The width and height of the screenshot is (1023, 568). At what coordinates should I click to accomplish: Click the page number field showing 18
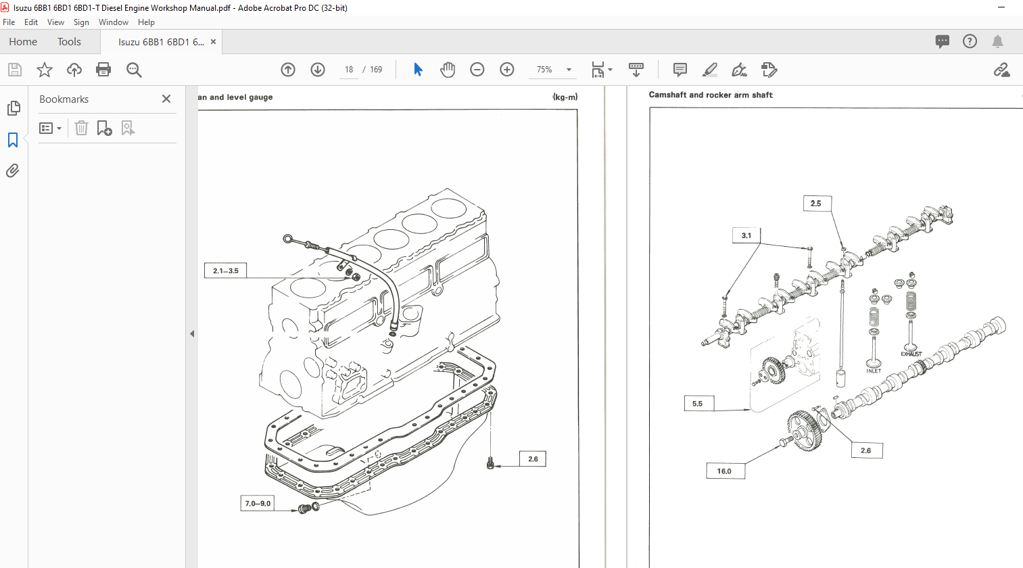click(349, 70)
